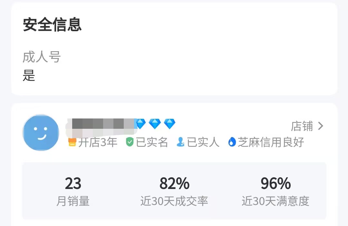Click the 成人号 field label

pos(42,57)
